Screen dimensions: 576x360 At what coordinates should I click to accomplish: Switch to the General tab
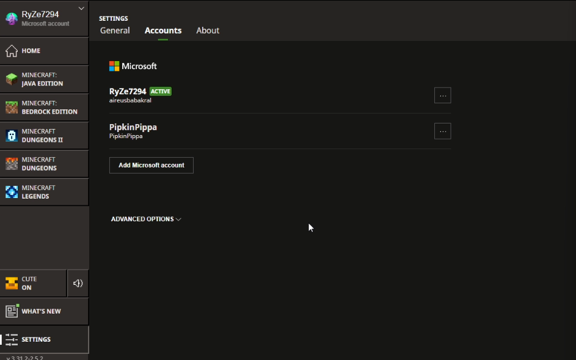tap(115, 31)
